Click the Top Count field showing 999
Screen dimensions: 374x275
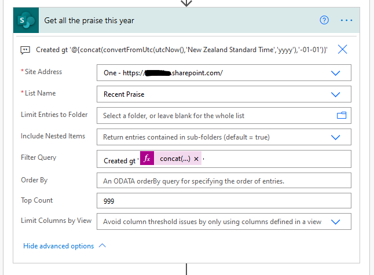click(x=223, y=201)
